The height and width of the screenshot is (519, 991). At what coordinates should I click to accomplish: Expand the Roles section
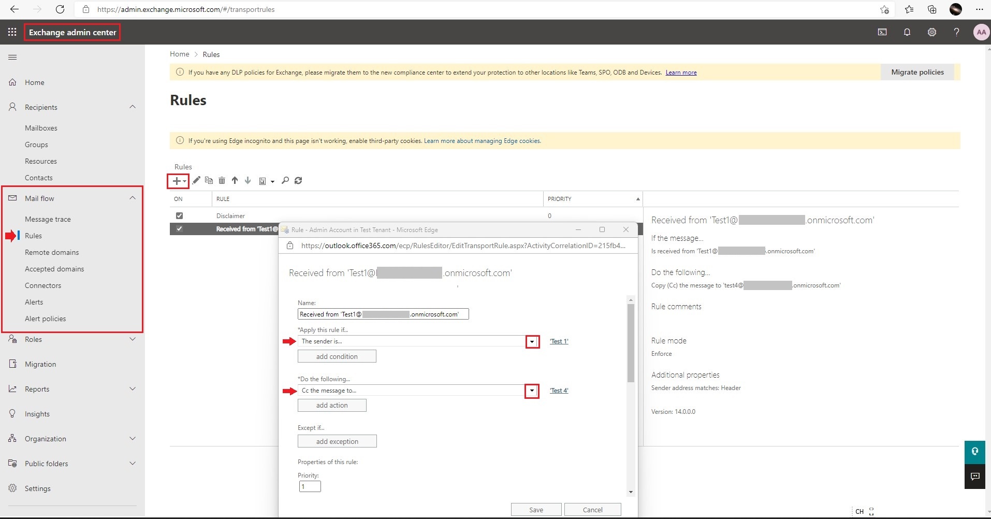tap(133, 339)
